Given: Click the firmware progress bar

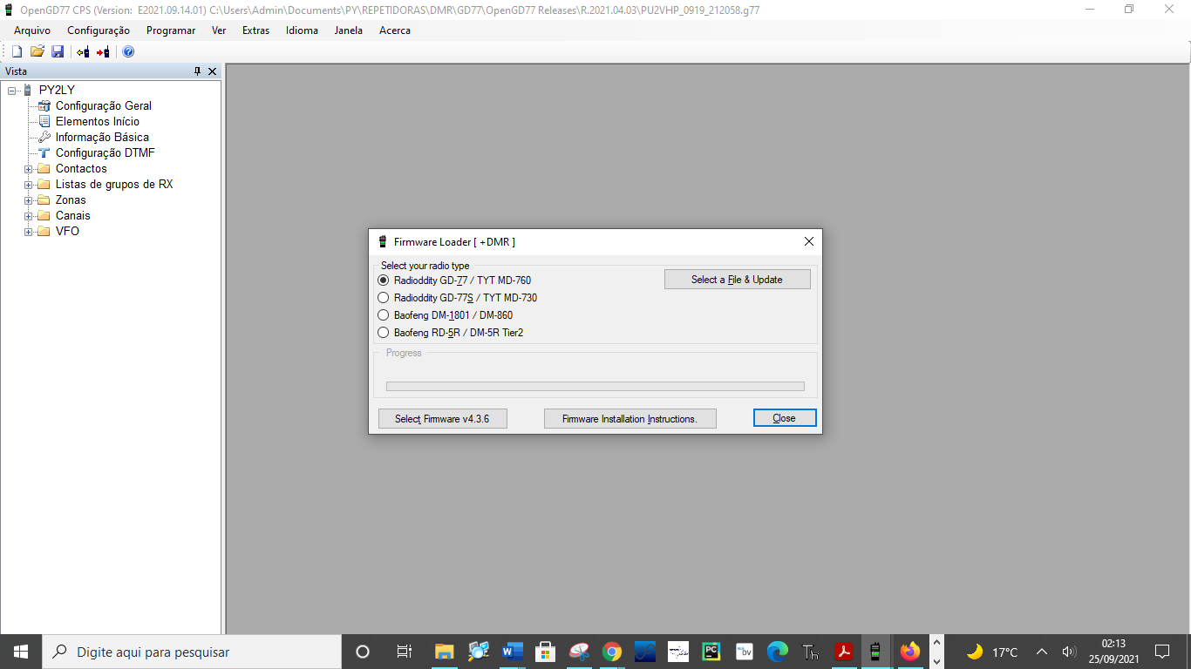Looking at the screenshot, I should 595,386.
